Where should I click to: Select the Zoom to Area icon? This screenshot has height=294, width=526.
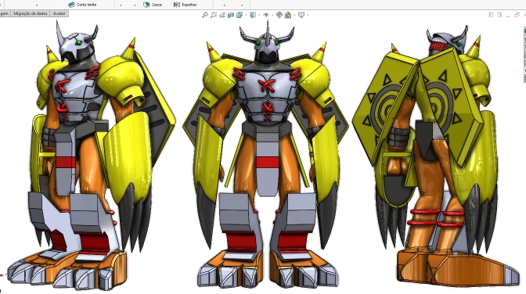[x=214, y=15]
